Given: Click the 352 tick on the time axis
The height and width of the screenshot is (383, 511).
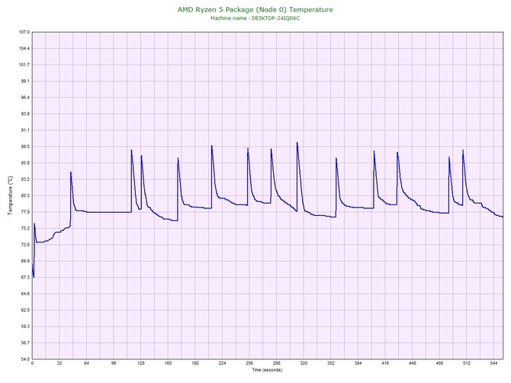Looking at the screenshot, I should (x=331, y=363).
